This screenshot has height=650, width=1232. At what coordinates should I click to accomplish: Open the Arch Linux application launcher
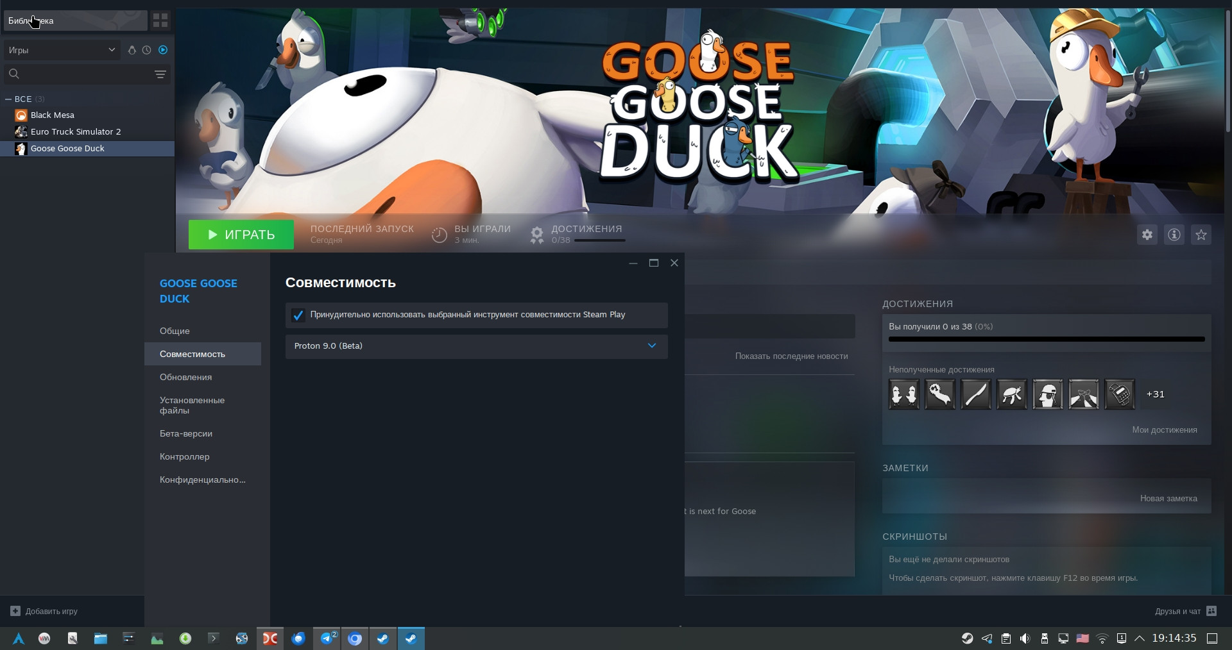click(19, 638)
